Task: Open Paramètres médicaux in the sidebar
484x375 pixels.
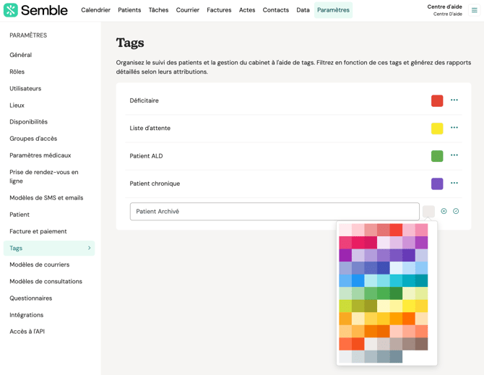Action: click(x=40, y=155)
